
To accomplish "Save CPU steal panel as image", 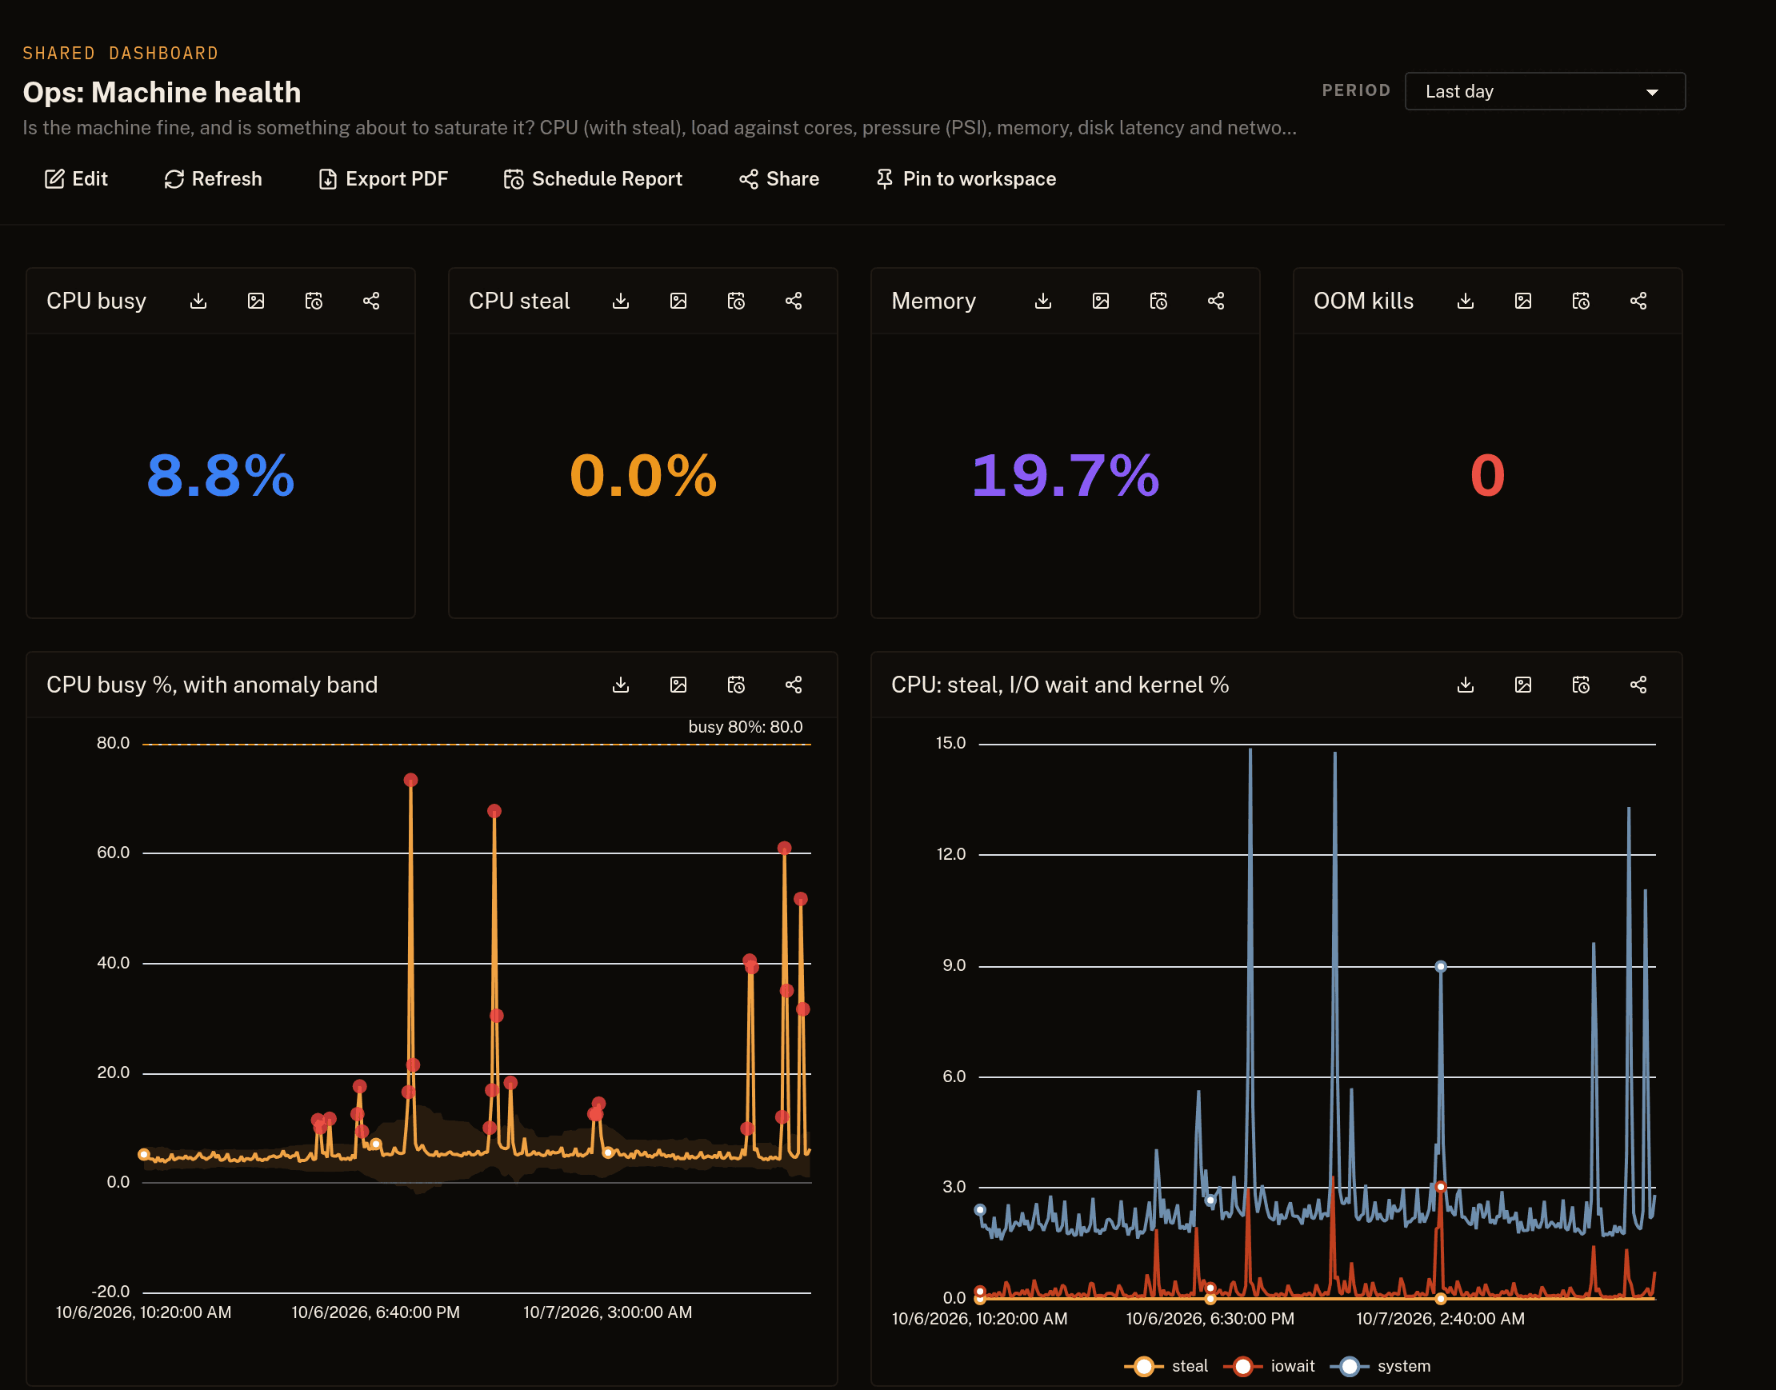I will pos(678,301).
